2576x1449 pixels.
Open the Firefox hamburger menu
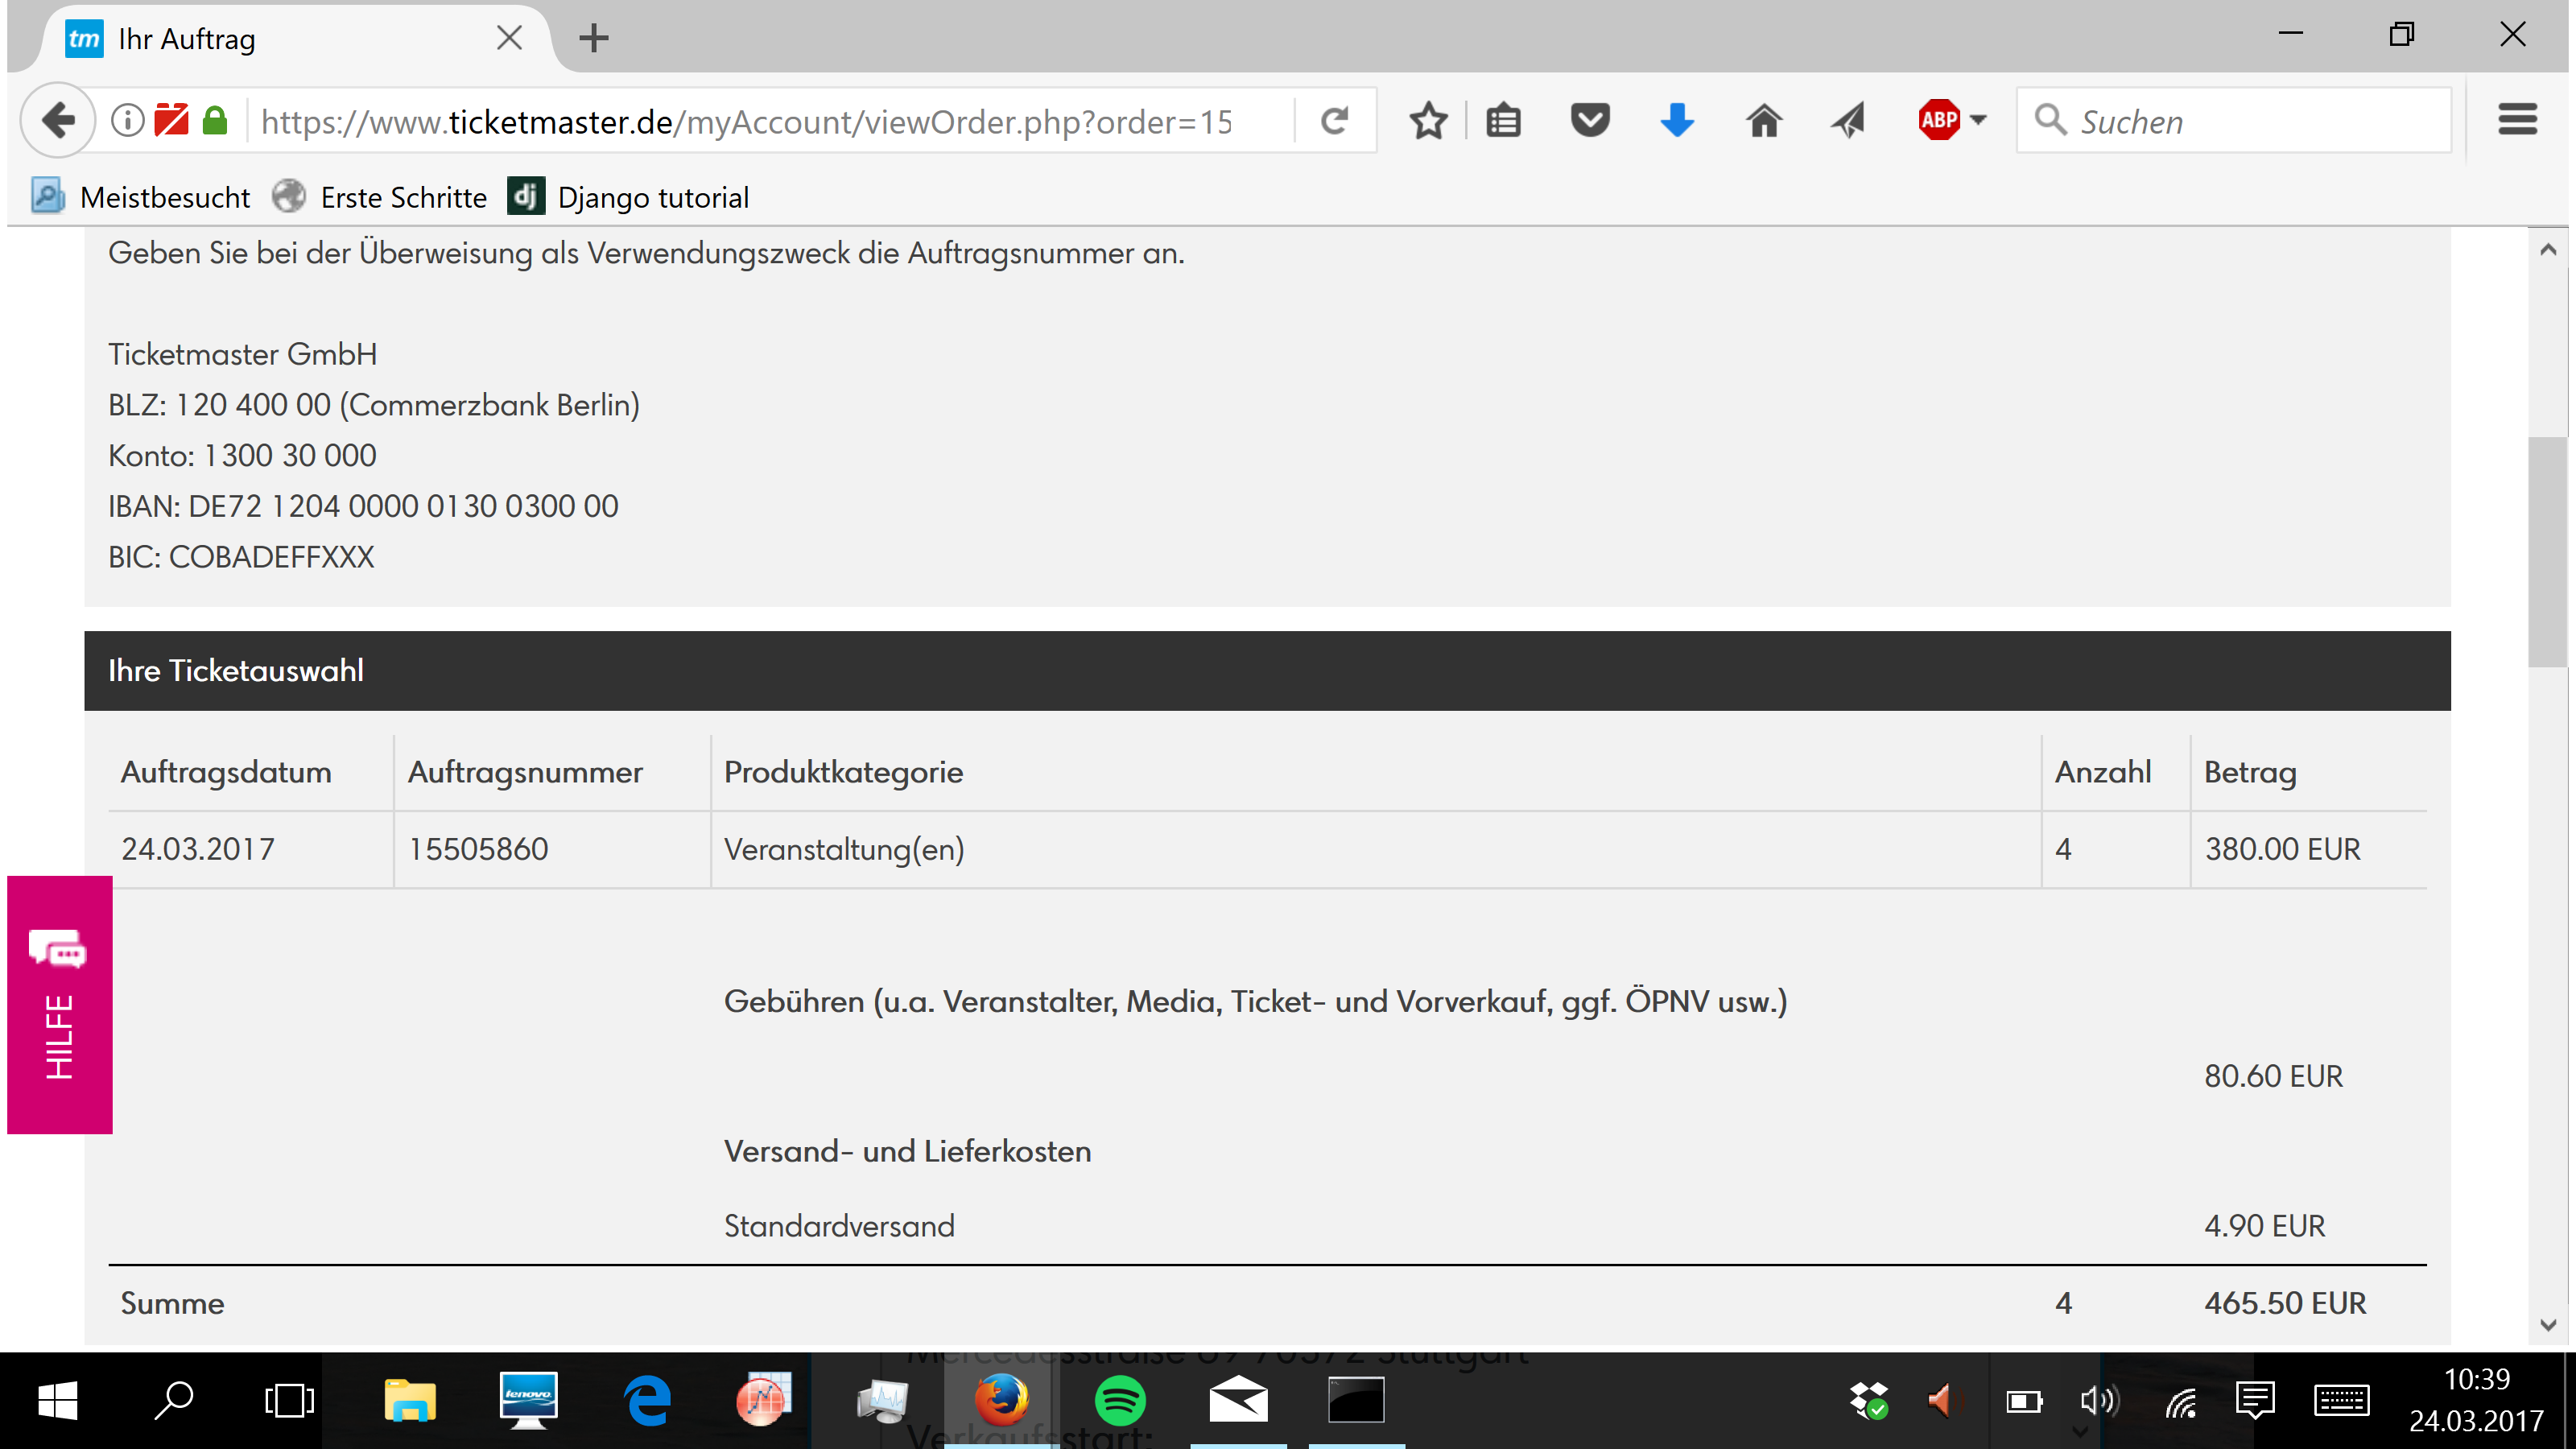click(x=2517, y=120)
